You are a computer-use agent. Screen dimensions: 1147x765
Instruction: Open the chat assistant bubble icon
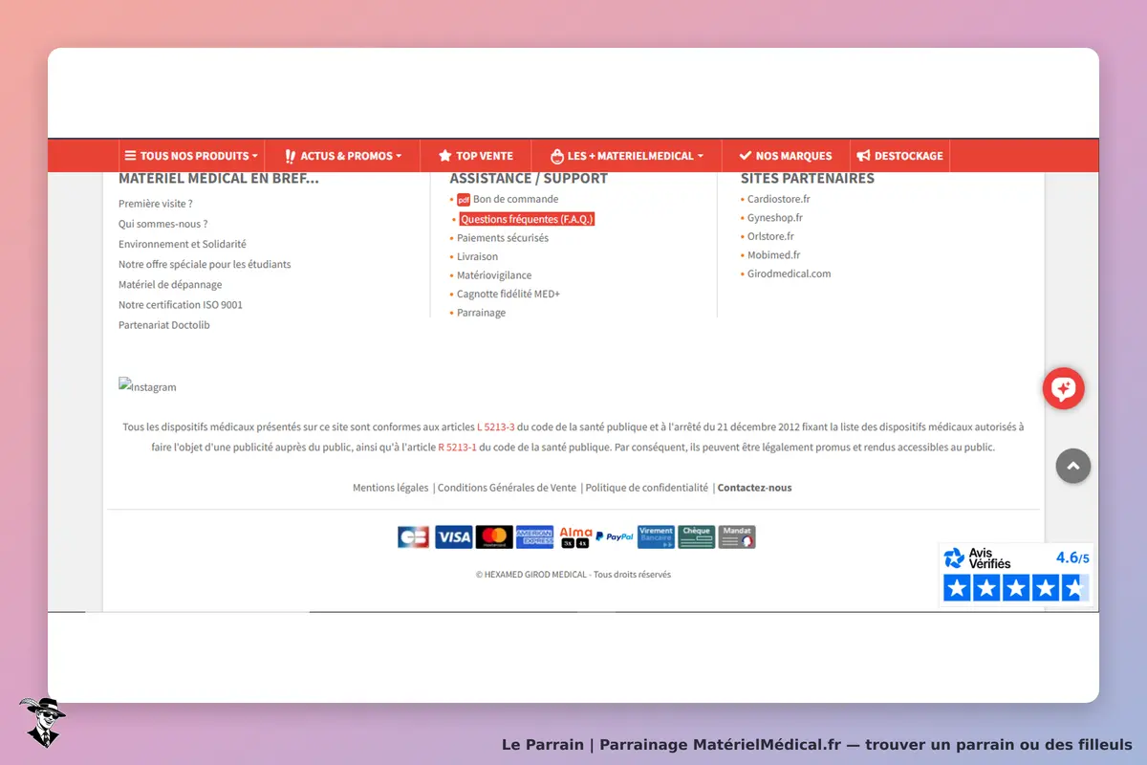tap(1063, 388)
